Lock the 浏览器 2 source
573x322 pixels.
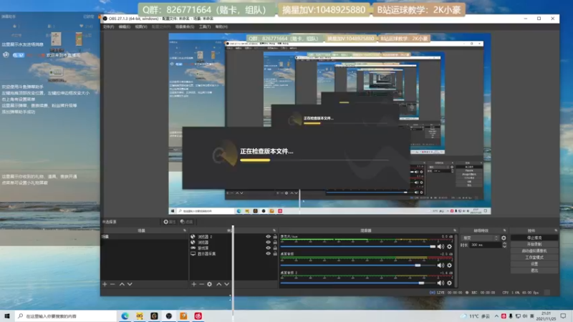point(275,237)
